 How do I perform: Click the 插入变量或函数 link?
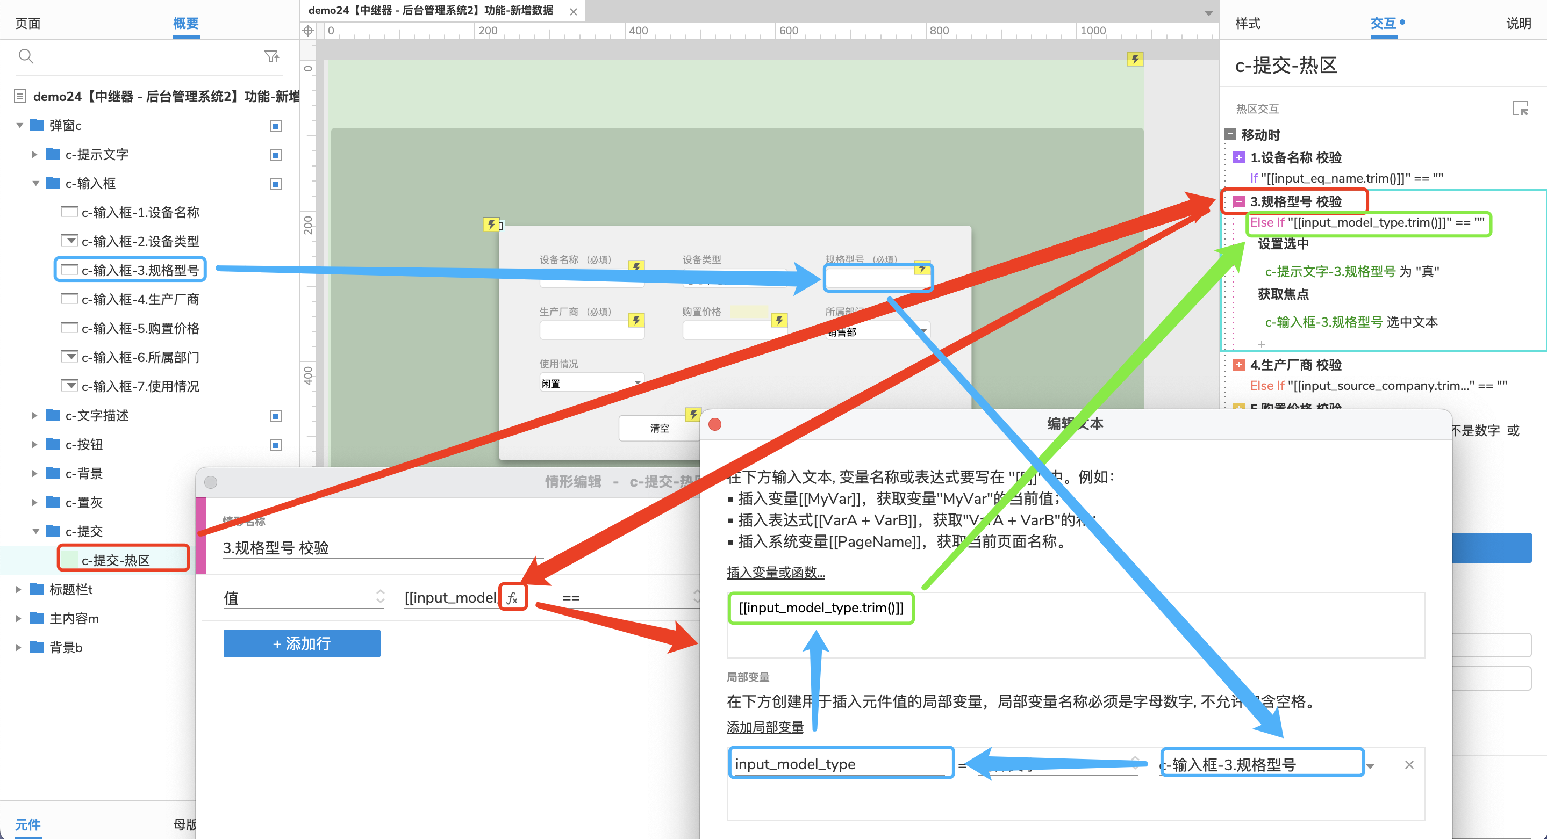[x=775, y=573]
